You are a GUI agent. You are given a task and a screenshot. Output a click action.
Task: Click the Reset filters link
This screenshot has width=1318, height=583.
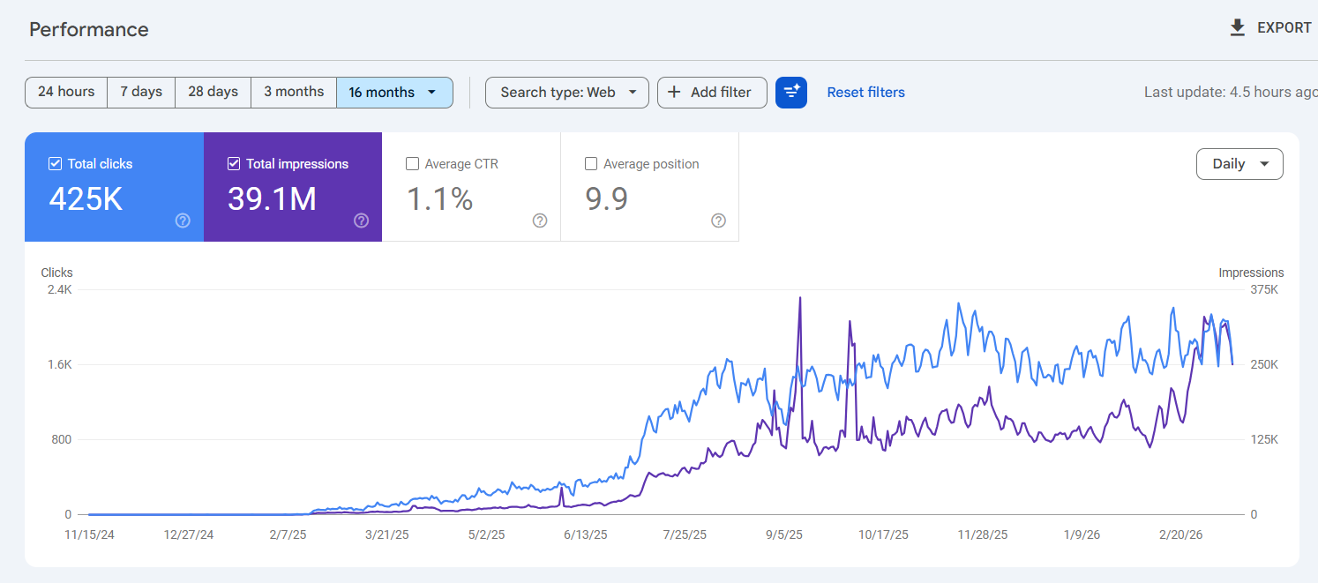pos(865,93)
